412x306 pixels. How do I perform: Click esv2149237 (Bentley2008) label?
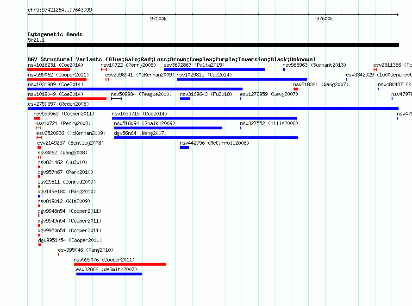70,143
